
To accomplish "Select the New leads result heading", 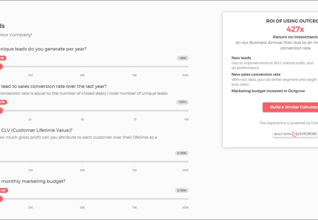I will coord(241,58).
